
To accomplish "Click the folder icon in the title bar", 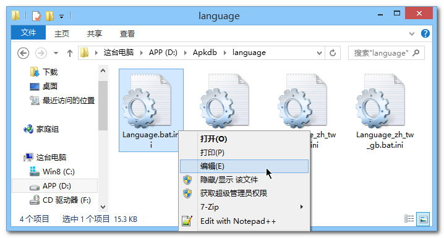I will tap(16, 15).
